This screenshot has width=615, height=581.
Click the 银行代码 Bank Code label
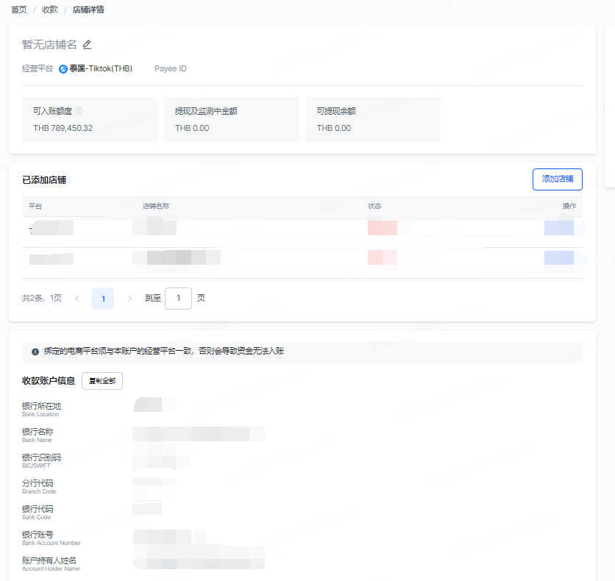click(38, 512)
